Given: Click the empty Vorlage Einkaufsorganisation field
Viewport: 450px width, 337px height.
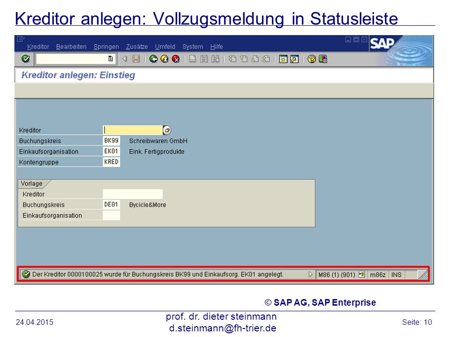Looking at the screenshot, I should [x=112, y=215].
